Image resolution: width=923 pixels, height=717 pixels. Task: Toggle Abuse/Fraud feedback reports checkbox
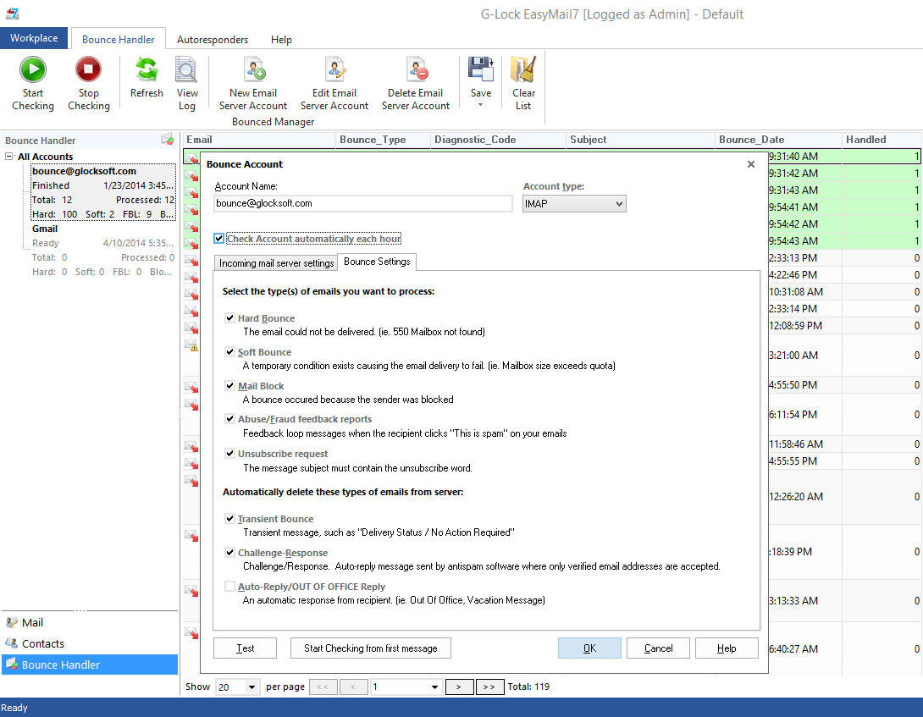(230, 419)
